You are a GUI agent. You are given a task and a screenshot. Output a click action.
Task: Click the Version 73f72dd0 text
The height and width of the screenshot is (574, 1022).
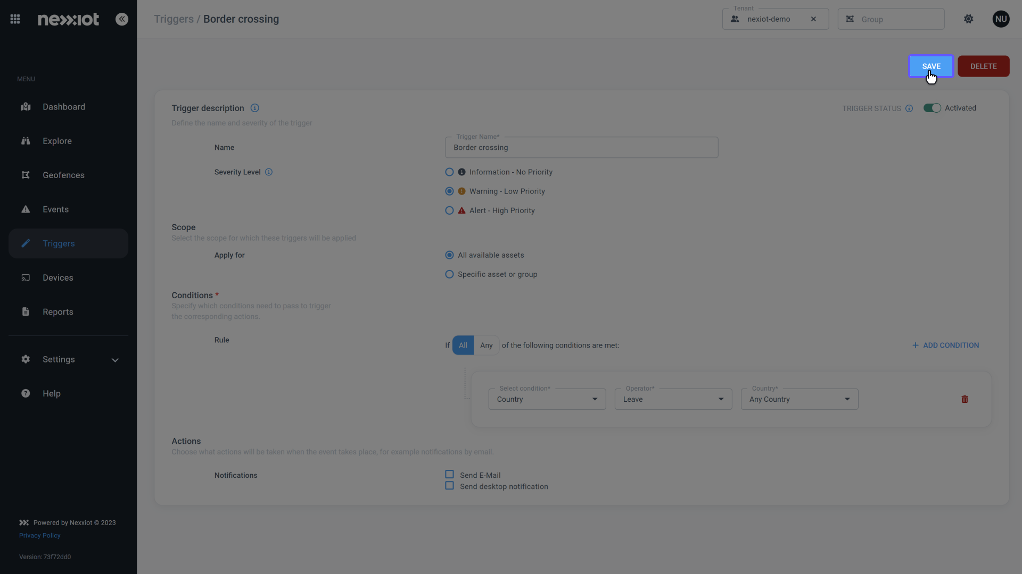coord(45,557)
